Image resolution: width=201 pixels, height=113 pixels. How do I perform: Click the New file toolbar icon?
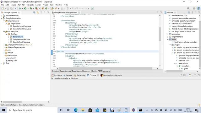click(2, 8)
